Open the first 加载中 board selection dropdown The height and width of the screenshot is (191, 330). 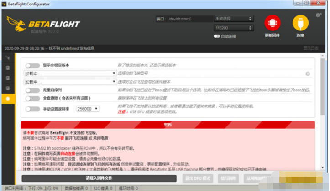tap(70, 74)
